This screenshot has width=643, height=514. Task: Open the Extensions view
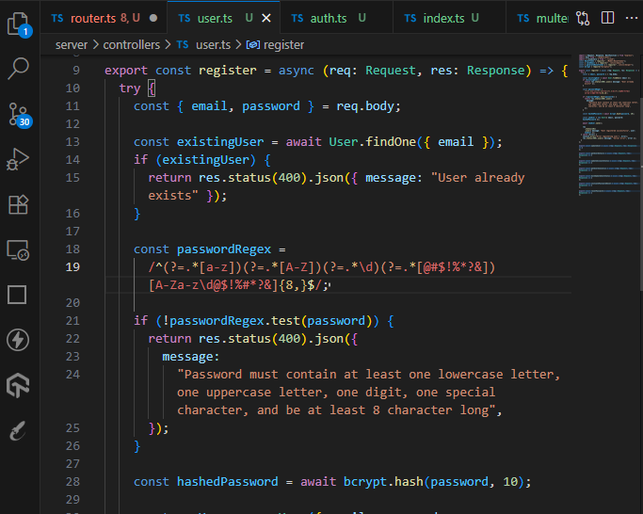point(18,204)
